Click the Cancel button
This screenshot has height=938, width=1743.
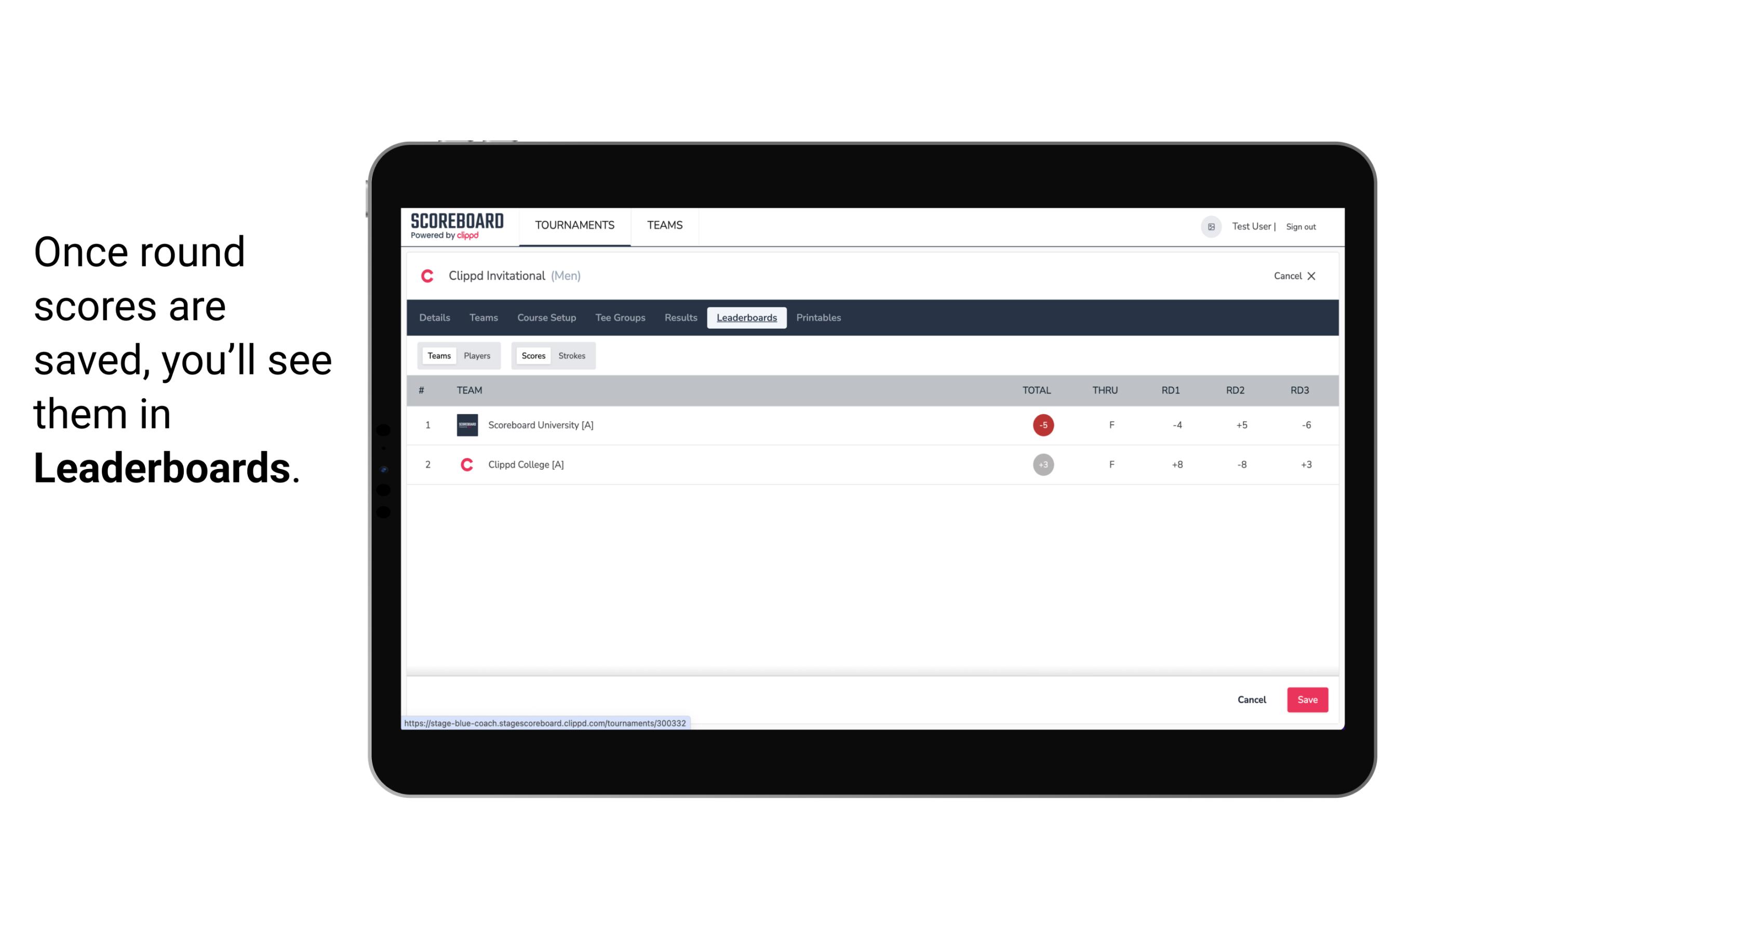[1251, 699]
